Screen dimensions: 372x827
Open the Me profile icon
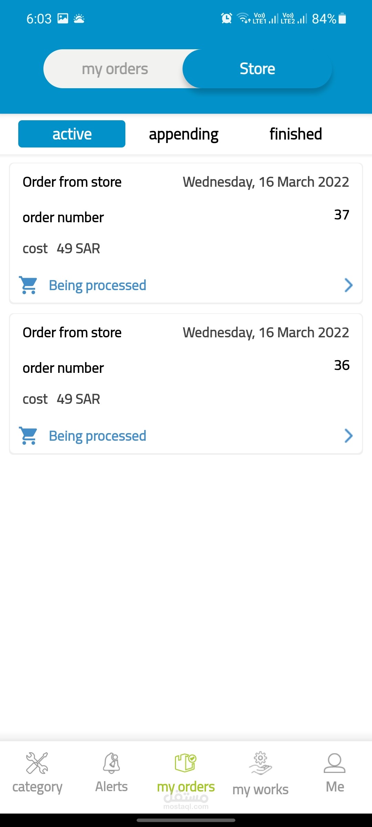point(334,763)
